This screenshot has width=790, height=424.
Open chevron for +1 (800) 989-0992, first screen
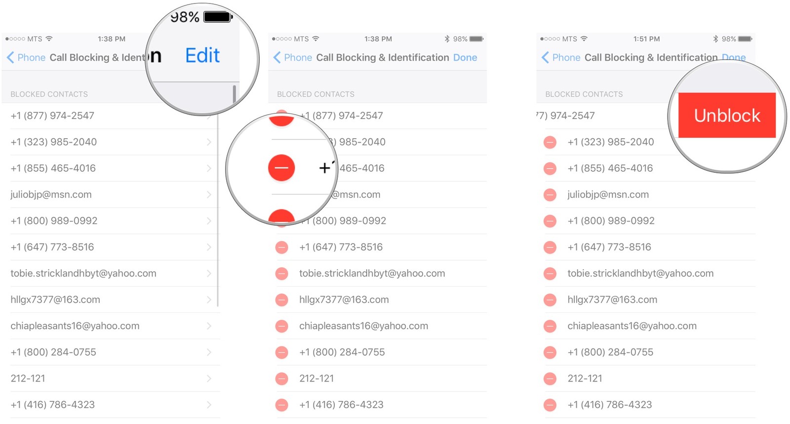pyautogui.click(x=209, y=221)
